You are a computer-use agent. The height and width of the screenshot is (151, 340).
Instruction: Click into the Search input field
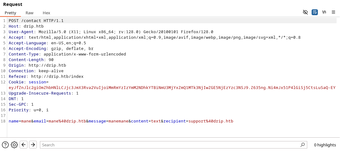168,145
